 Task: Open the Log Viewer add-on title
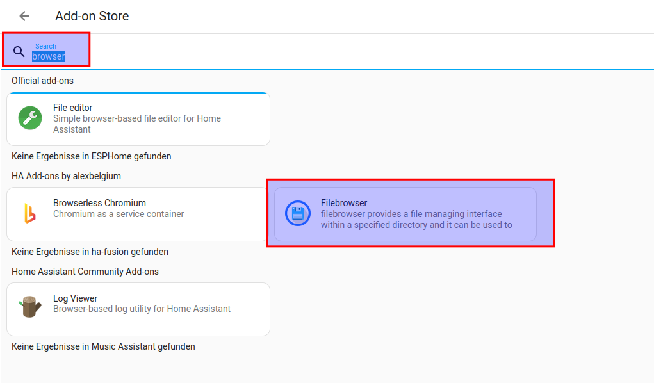coord(76,298)
